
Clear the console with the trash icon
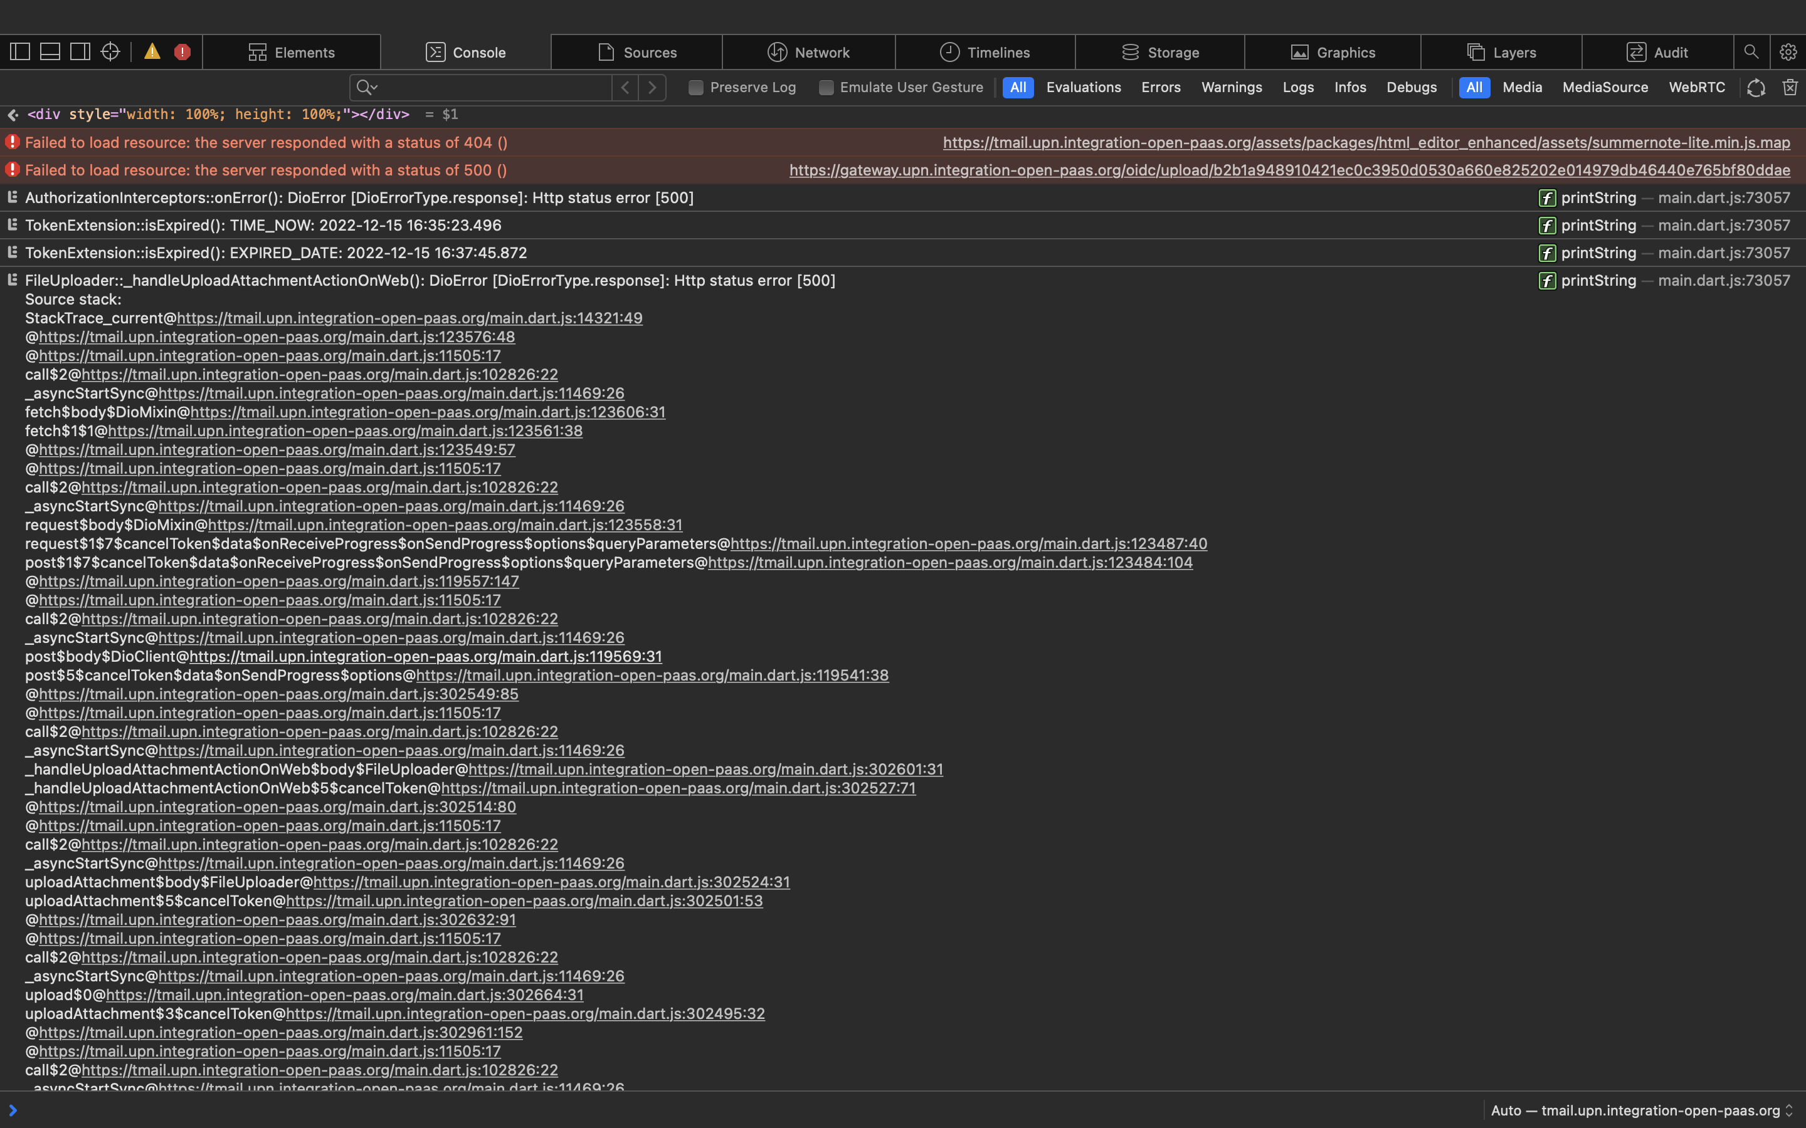[x=1790, y=87]
